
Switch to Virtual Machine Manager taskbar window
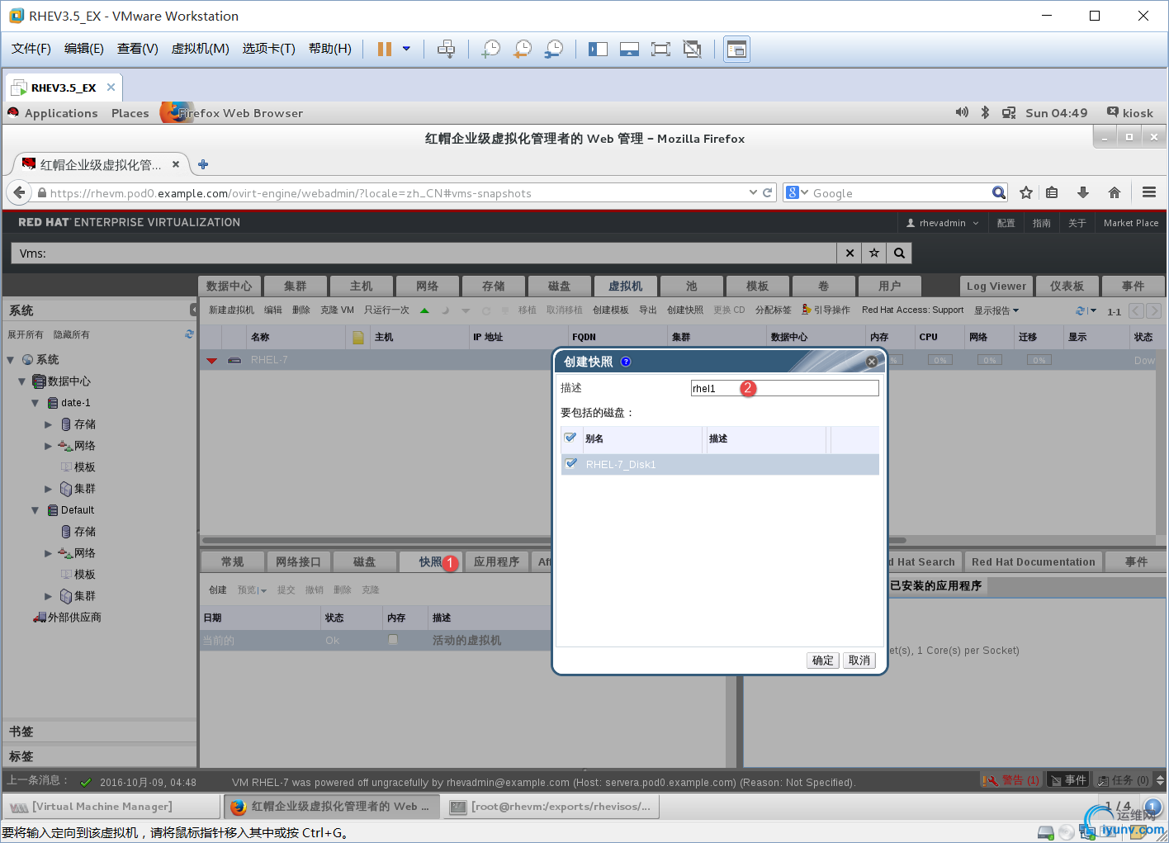tap(111, 807)
